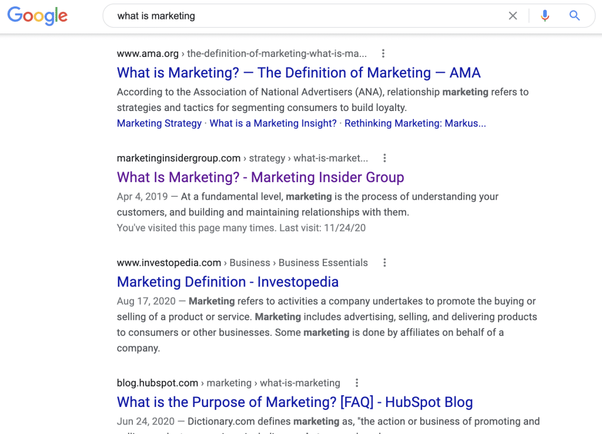Open 'Marketing Definition - Investopedia' result
Viewport: 602px width, 434px height.
click(x=228, y=282)
